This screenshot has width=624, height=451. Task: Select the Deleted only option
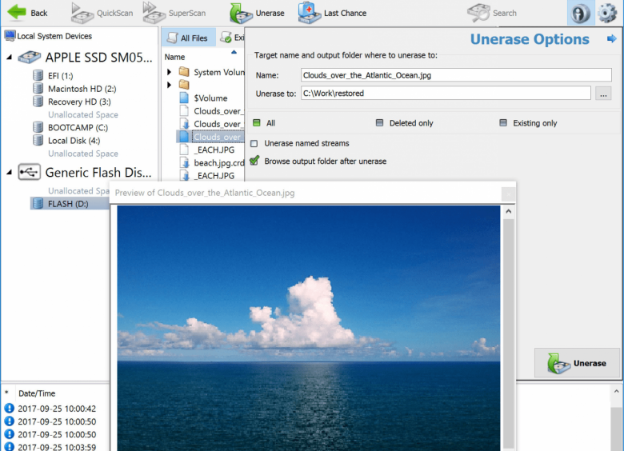pyautogui.click(x=380, y=123)
